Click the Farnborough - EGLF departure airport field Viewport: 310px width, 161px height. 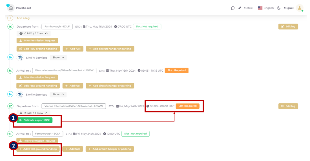click(57, 27)
